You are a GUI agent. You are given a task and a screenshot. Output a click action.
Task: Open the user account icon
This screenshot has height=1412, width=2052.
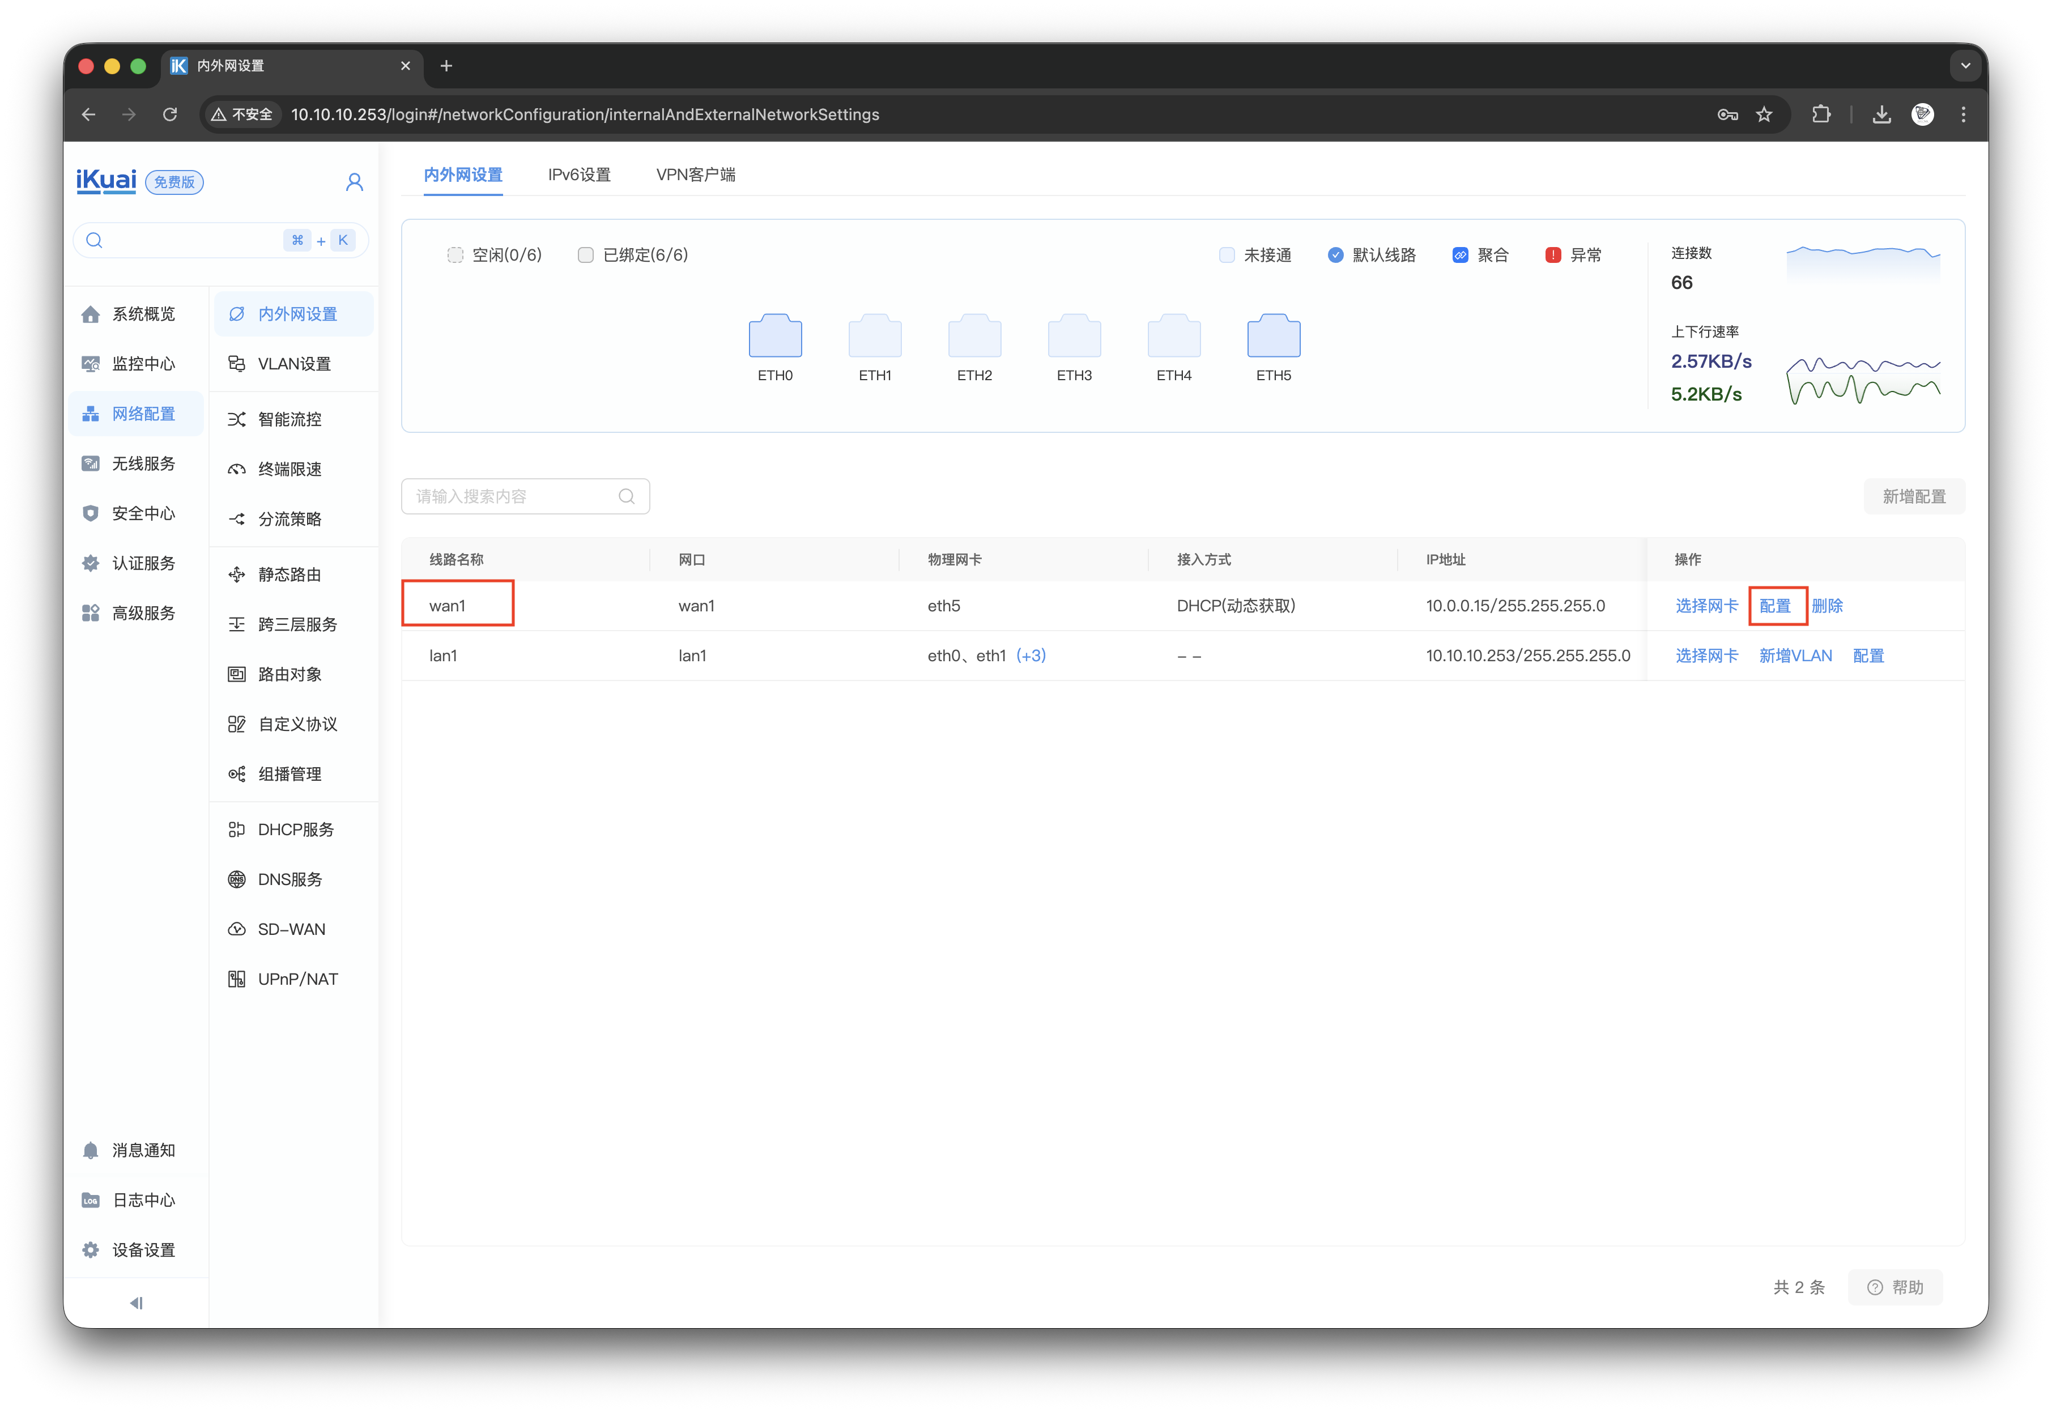(354, 182)
